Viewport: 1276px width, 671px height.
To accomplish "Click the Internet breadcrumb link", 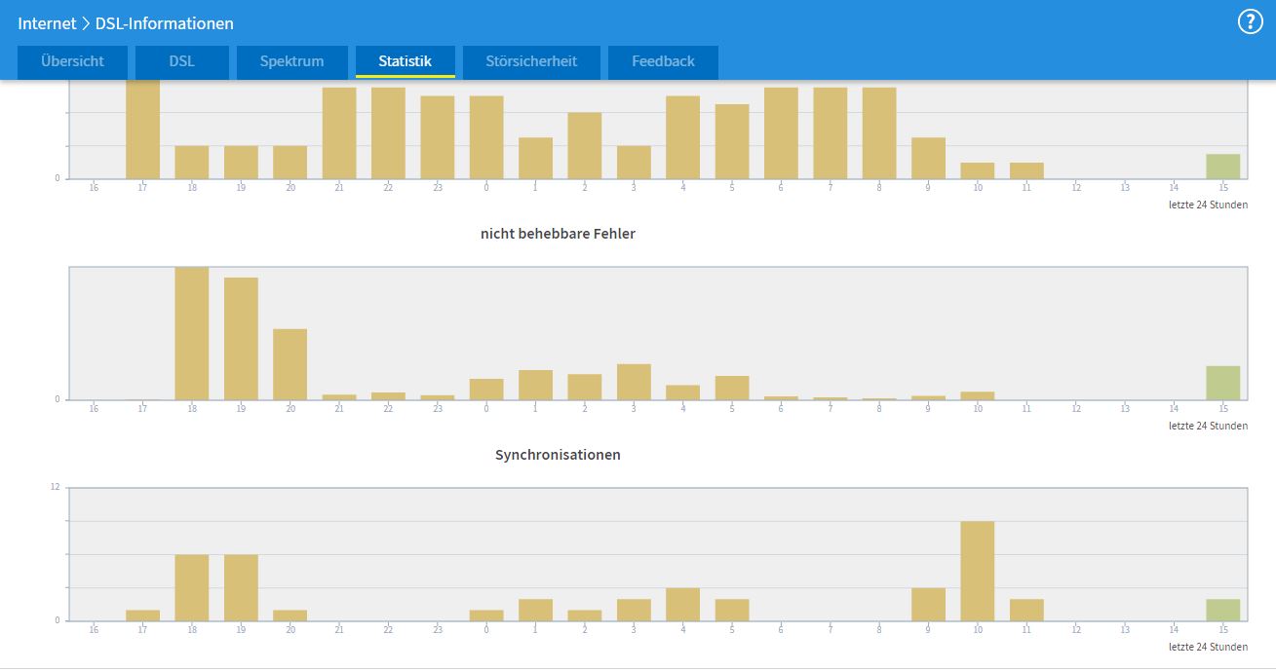I will click(47, 23).
